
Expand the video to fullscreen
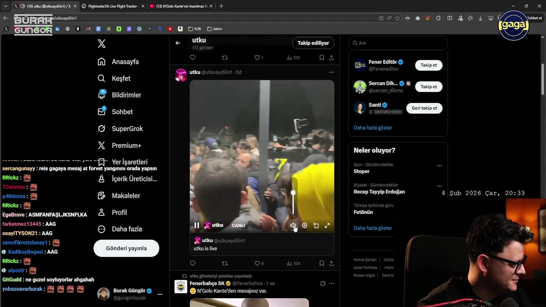pyautogui.click(x=327, y=226)
